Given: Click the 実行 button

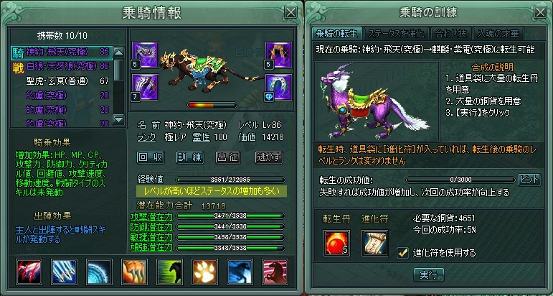Looking at the screenshot, I should [428, 275].
